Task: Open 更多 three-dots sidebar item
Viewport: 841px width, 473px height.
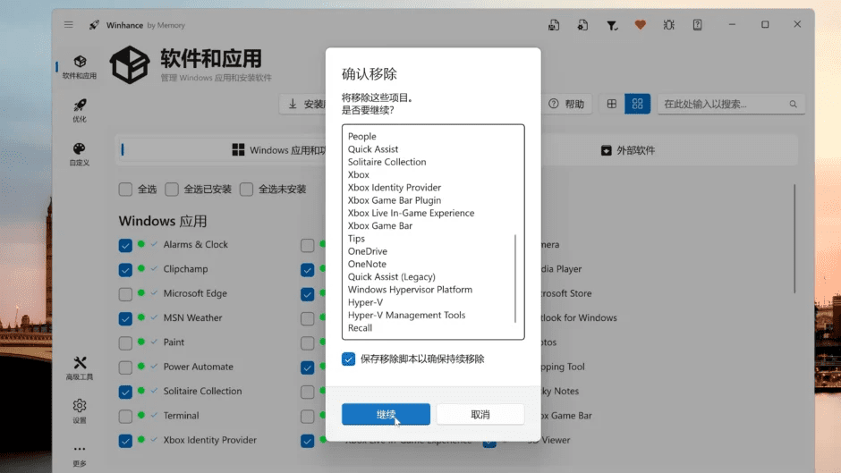Action: pos(80,455)
